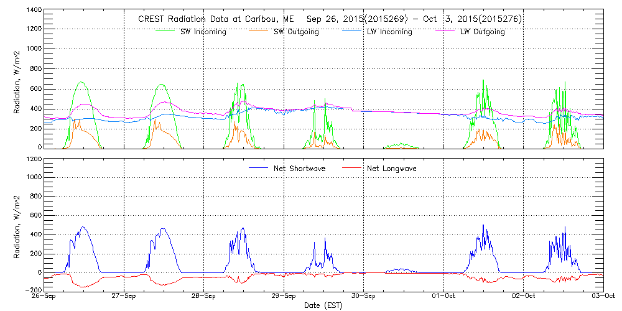This screenshot has height=311, width=622.
Task: Click the 01-Oct date axis label
Action: point(443,296)
